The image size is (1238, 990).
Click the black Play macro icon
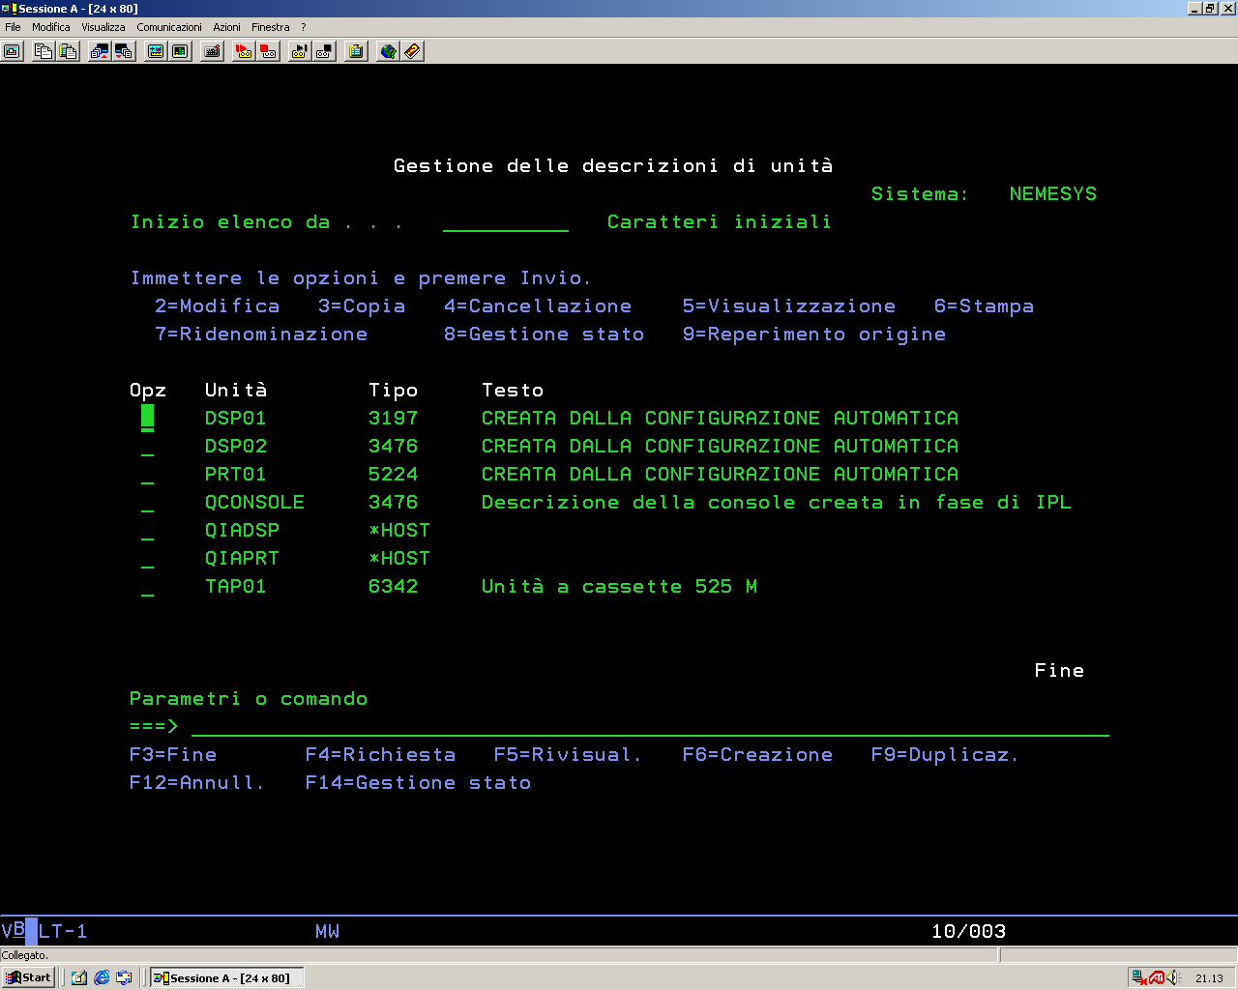(300, 51)
